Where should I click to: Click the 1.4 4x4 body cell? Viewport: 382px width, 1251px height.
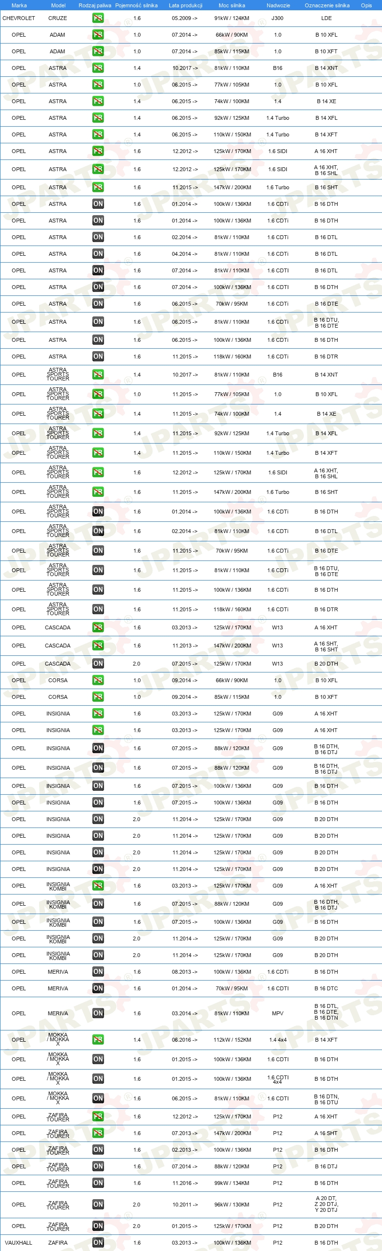(x=277, y=1040)
